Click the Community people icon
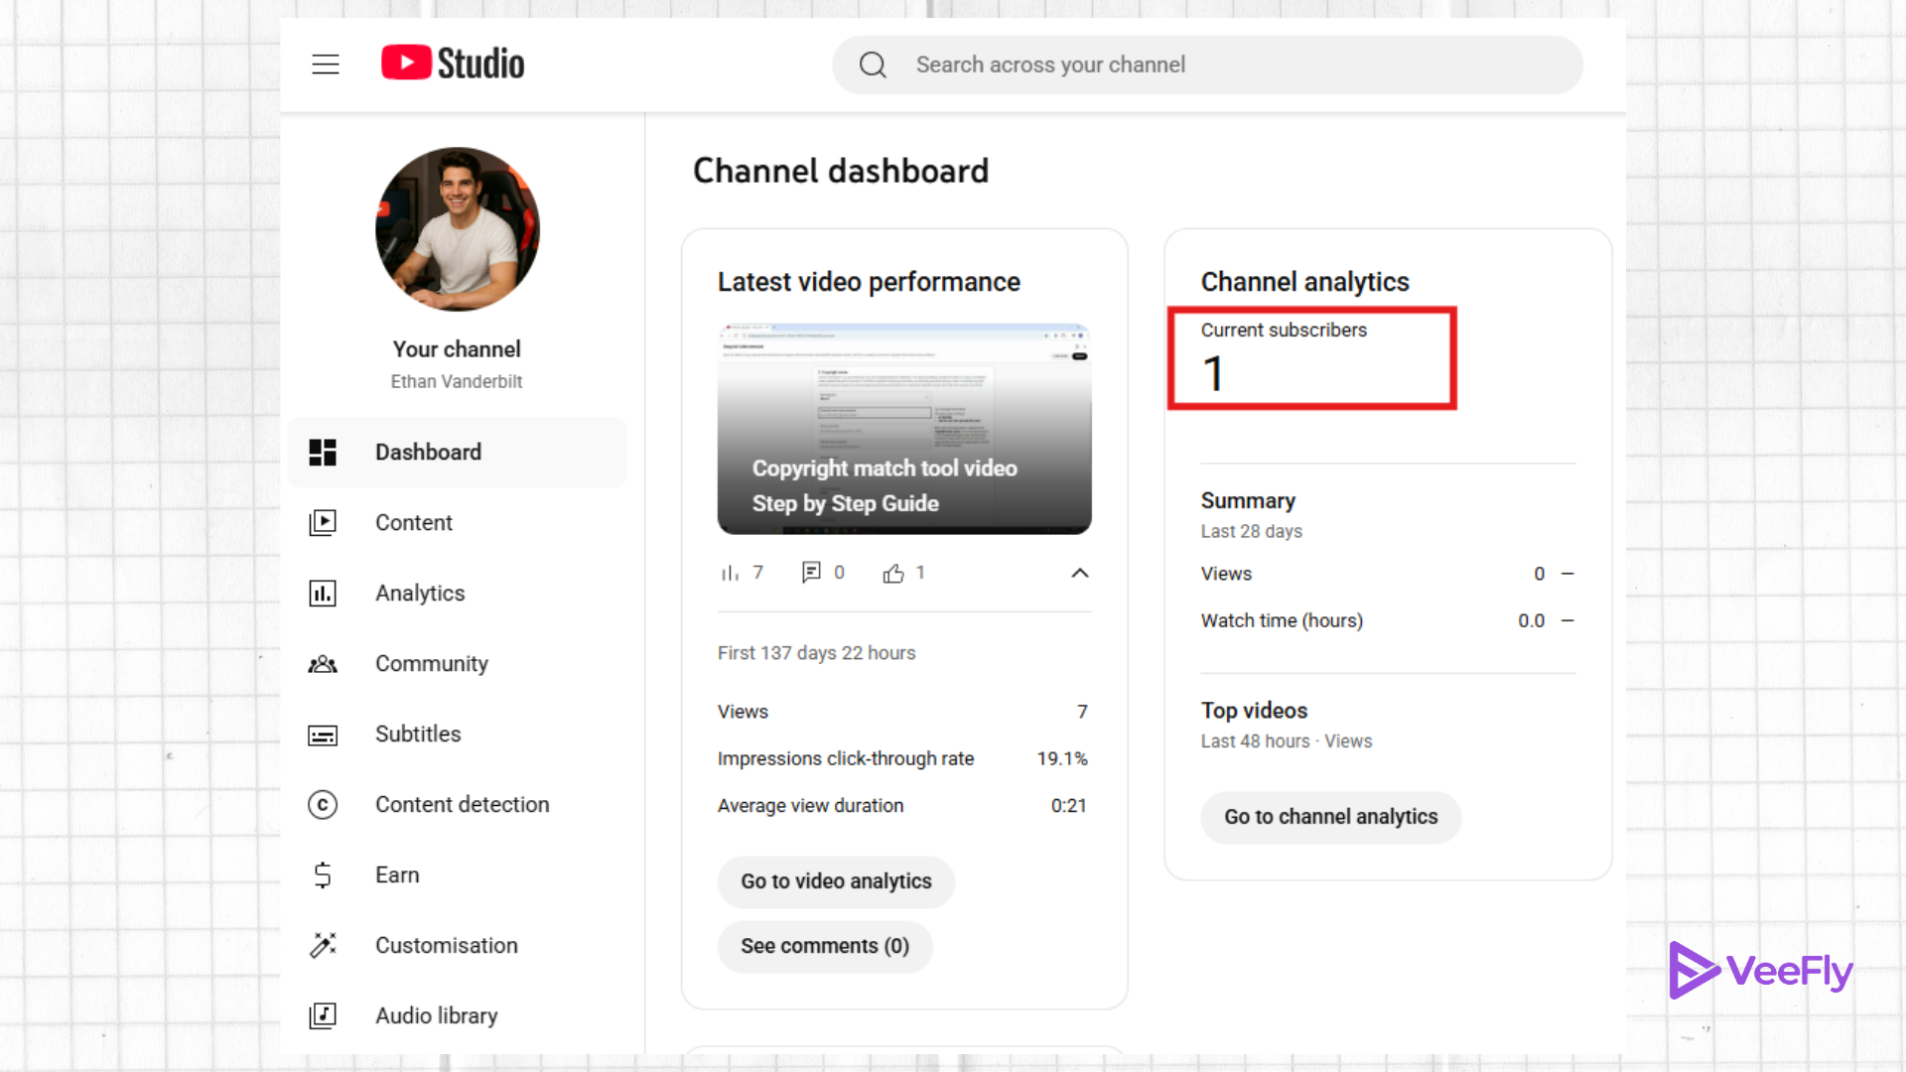 323,664
